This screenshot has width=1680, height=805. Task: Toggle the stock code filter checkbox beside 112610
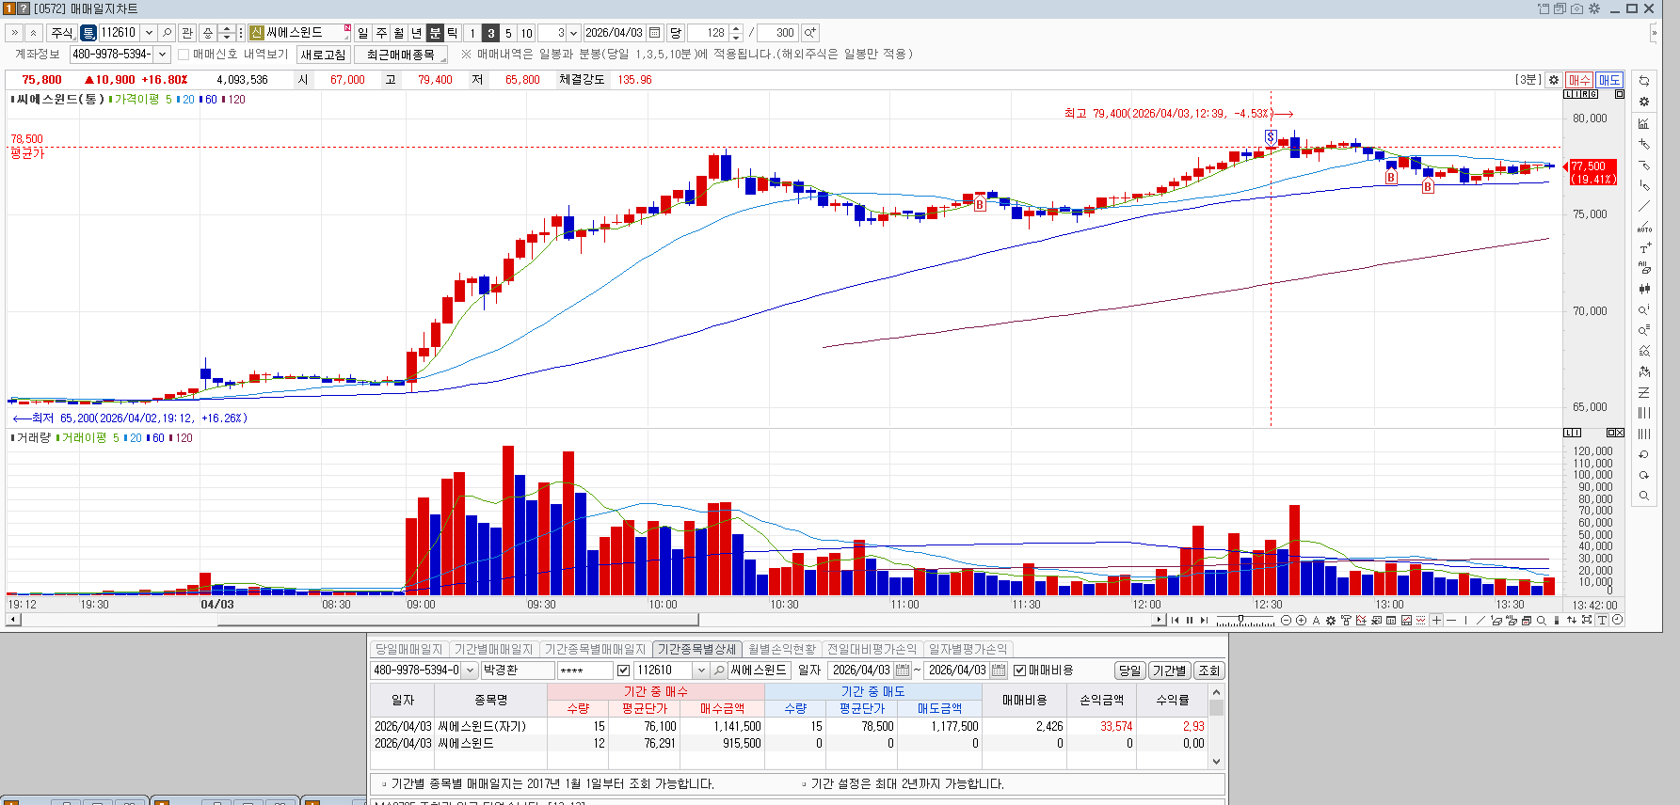tap(623, 671)
